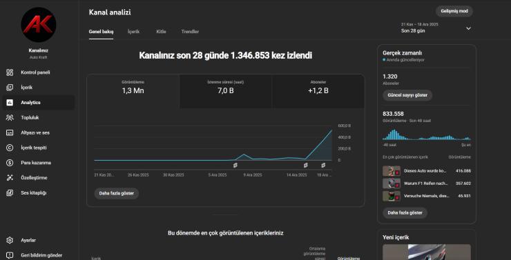511x260 pixels.
Task: Open the Para kazanma dollar icon
Action: (x=10, y=163)
